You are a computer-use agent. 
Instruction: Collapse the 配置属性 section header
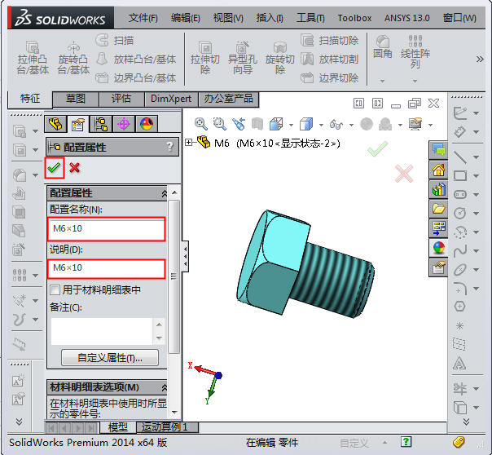165,193
